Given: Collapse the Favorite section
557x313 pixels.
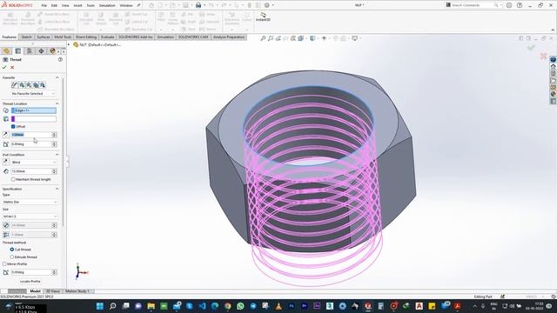Looking at the screenshot, I should coord(57,77).
